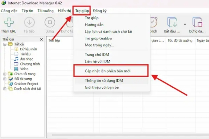Click the Âm nhạc music note icon
The height and width of the screenshot is (139, 209).
[16, 59]
